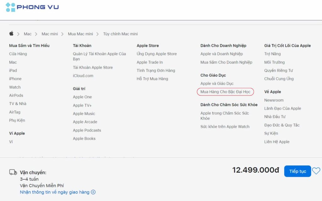Add the Mac mini to favorites via heart icon
The width and height of the screenshot is (322, 201).
316,171
